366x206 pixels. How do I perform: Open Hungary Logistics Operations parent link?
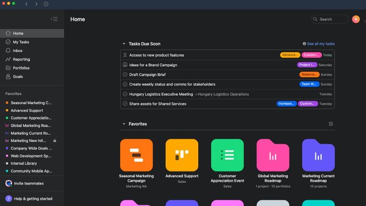tap(223, 94)
